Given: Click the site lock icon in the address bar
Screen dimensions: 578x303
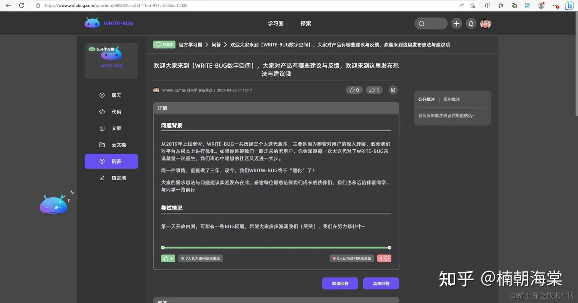Looking at the screenshot, I should pyautogui.click(x=38, y=6).
